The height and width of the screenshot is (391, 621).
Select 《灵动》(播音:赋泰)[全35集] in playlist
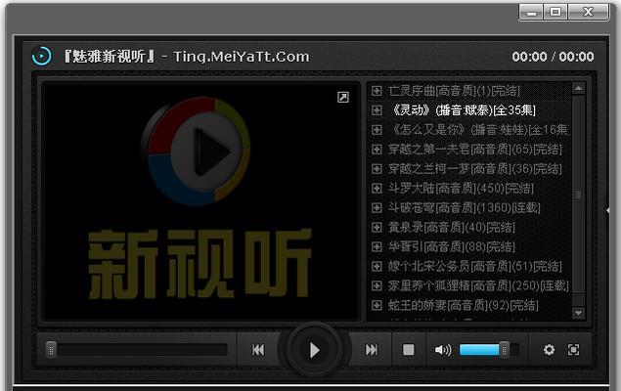click(464, 110)
